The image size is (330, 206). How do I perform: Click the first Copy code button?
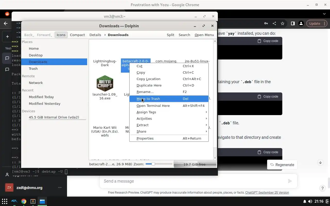pyautogui.click(x=268, y=41)
